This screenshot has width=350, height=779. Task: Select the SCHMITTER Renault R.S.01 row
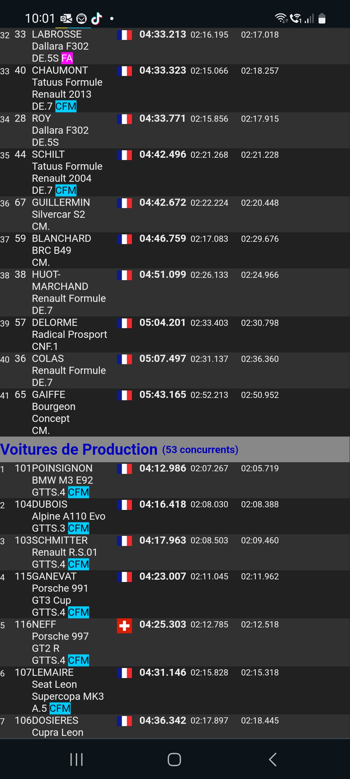tap(175, 552)
